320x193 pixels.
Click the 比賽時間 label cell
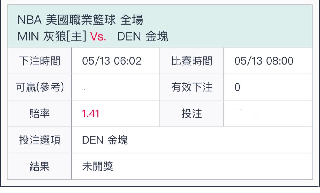(x=192, y=61)
